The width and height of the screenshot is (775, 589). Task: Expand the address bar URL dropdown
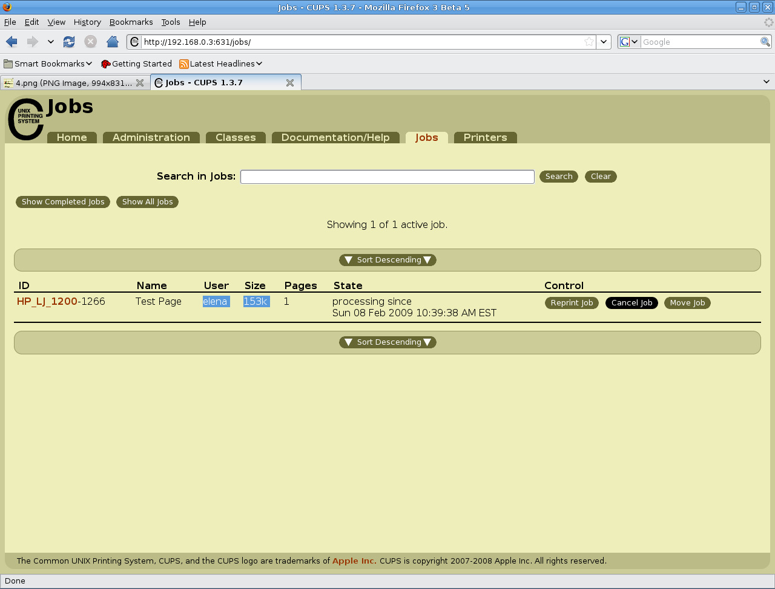604,42
